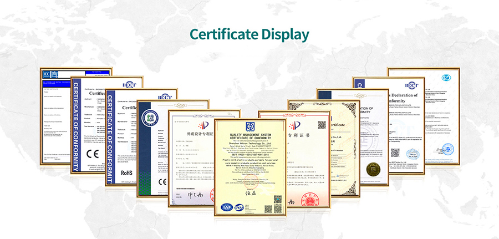This screenshot has height=239, width=499.
Task: Click the blue circular logo atop the rightmost certificate
Action: pyautogui.click(x=446, y=77)
